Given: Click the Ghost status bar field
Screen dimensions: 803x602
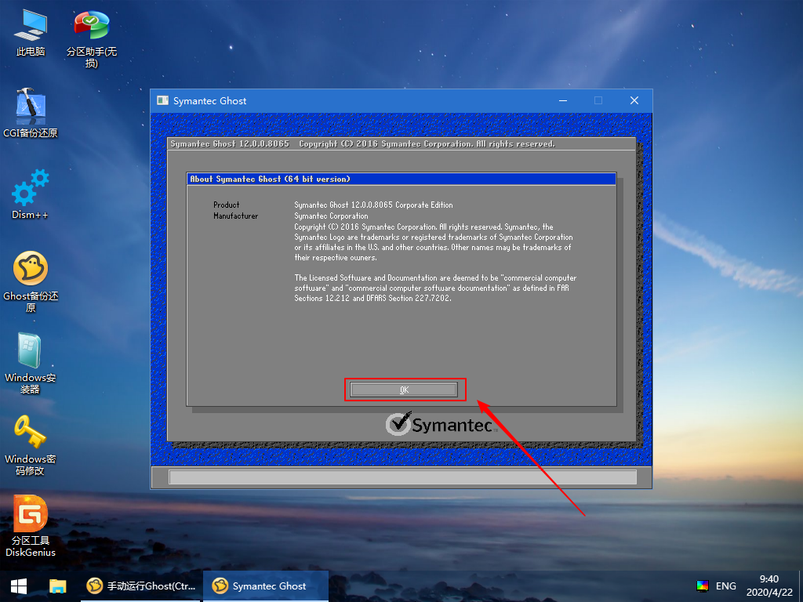Looking at the screenshot, I should (402, 477).
